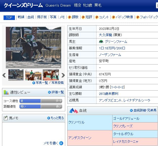Open premium 短評 tab

[x=89, y=17]
